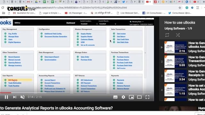Click green bullet icon beside Receipts
The width and height of the screenshot is (205, 115).
coord(114,83)
